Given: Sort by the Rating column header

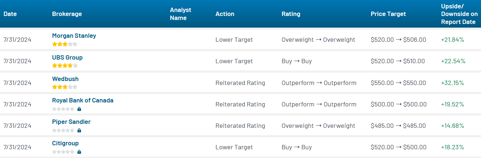Looking at the screenshot, I should coord(291,14).
